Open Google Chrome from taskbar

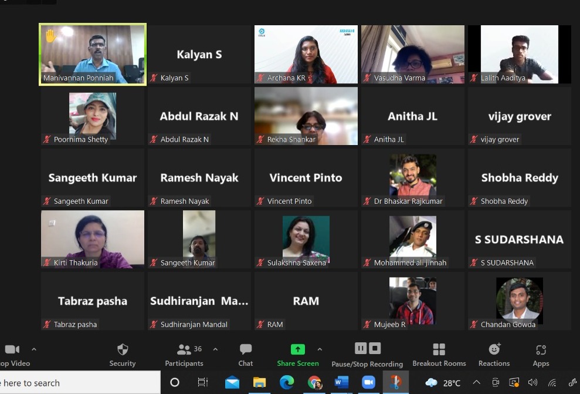(x=314, y=382)
